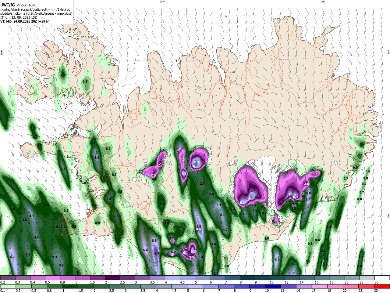Click the 6.6 precipitation value
The width and height of the screenshot is (390, 293).
pyautogui.click(x=12, y=257)
